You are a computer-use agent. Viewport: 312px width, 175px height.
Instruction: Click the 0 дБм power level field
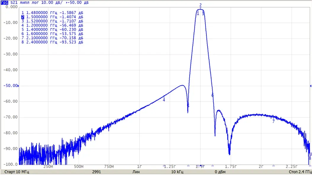pos(220,172)
